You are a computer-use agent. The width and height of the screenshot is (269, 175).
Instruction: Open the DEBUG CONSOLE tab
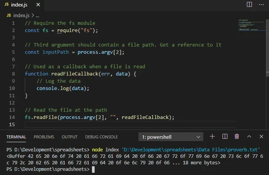101,137
